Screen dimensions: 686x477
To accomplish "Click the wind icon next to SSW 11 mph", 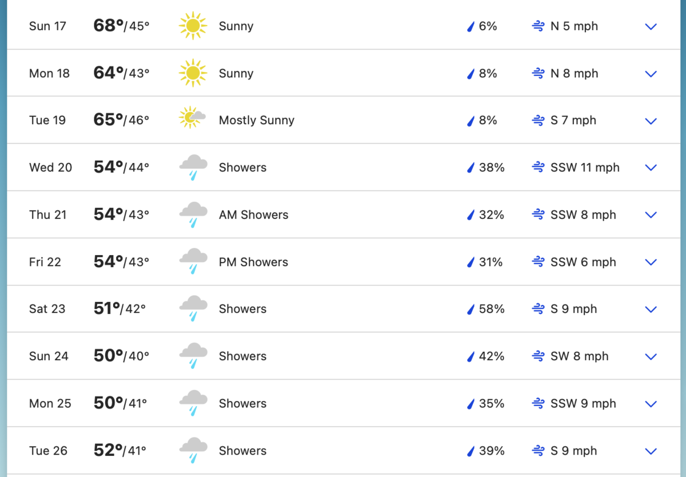I will click(538, 167).
